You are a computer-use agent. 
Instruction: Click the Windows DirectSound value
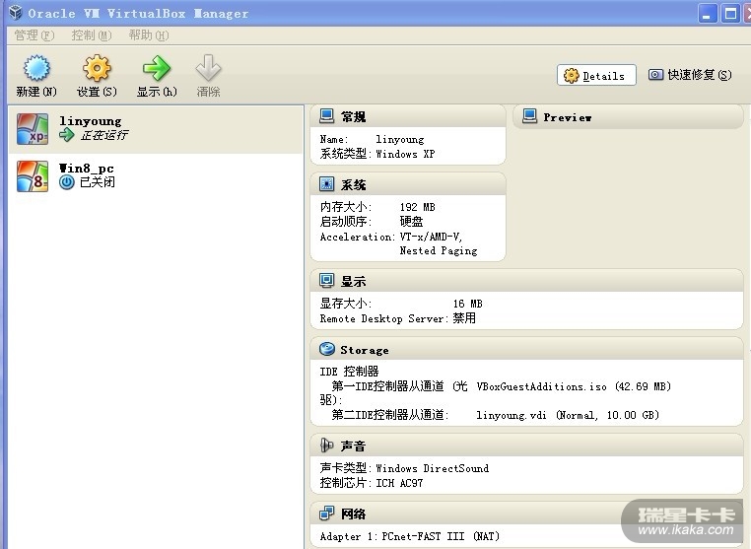[433, 468]
